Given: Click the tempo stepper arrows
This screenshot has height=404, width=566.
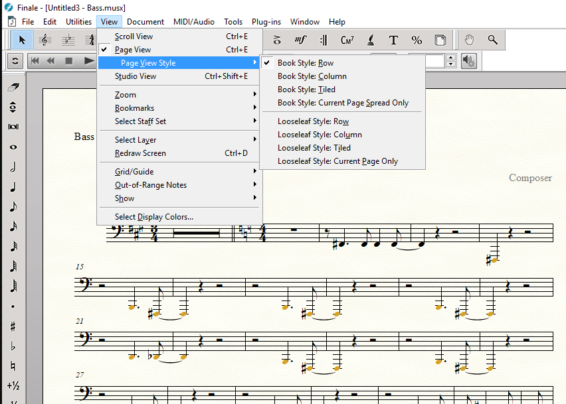Looking at the screenshot, I should pyautogui.click(x=451, y=61).
